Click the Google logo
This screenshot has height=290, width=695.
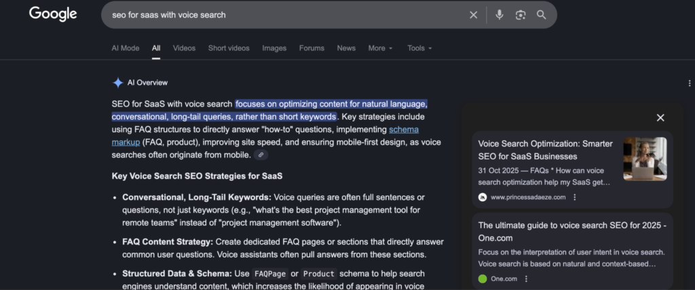click(53, 14)
